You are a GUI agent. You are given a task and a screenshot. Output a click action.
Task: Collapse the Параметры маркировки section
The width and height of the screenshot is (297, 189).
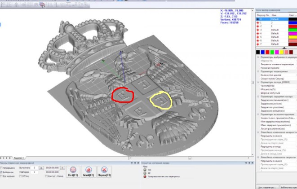click(x=258, y=71)
